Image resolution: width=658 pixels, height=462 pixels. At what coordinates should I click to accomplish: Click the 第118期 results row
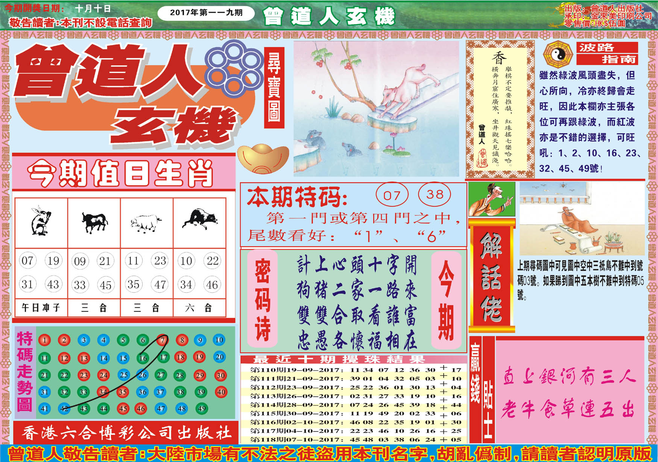click(356, 439)
